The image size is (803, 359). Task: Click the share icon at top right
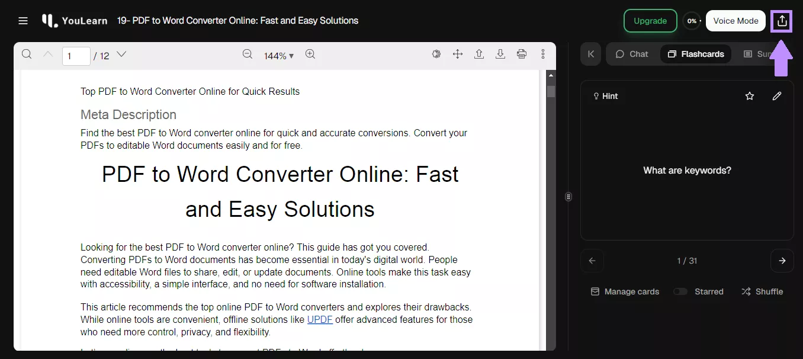pos(782,21)
